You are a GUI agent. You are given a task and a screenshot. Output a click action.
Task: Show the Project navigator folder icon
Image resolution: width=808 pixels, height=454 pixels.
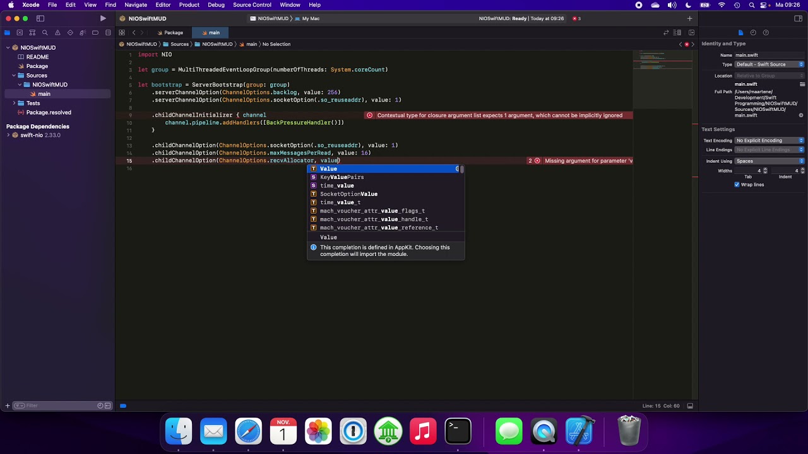click(x=7, y=33)
